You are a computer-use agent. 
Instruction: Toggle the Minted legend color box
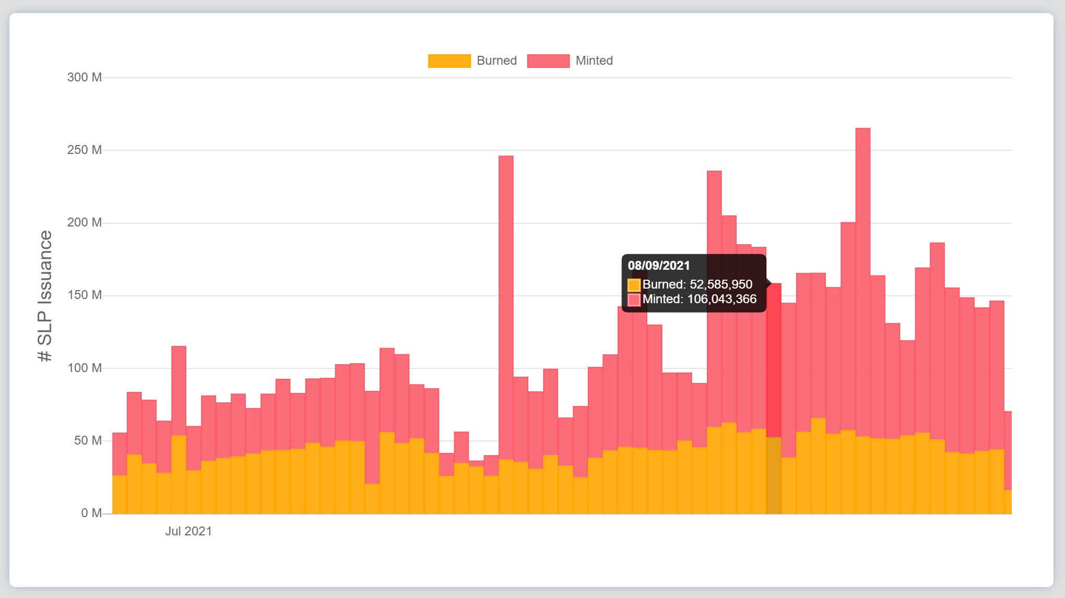[x=548, y=61]
